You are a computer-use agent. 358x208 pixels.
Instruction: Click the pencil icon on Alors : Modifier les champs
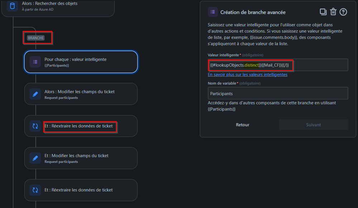pyautogui.click(x=35, y=94)
